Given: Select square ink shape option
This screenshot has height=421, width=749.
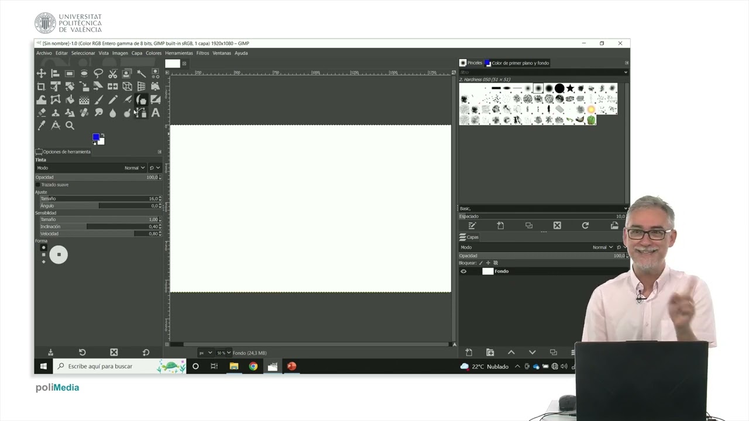Looking at the screenshot, I should 43,255.
